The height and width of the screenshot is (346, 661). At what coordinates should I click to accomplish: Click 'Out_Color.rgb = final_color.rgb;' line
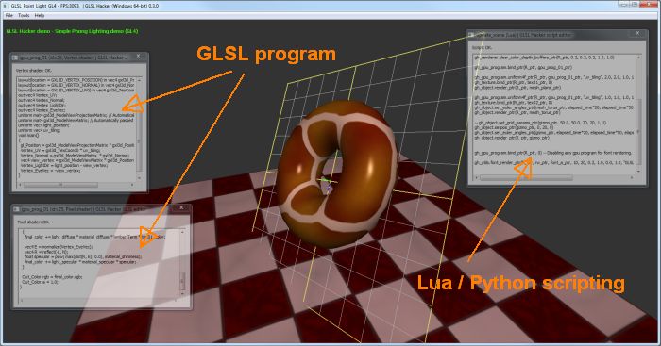(52, 277)
